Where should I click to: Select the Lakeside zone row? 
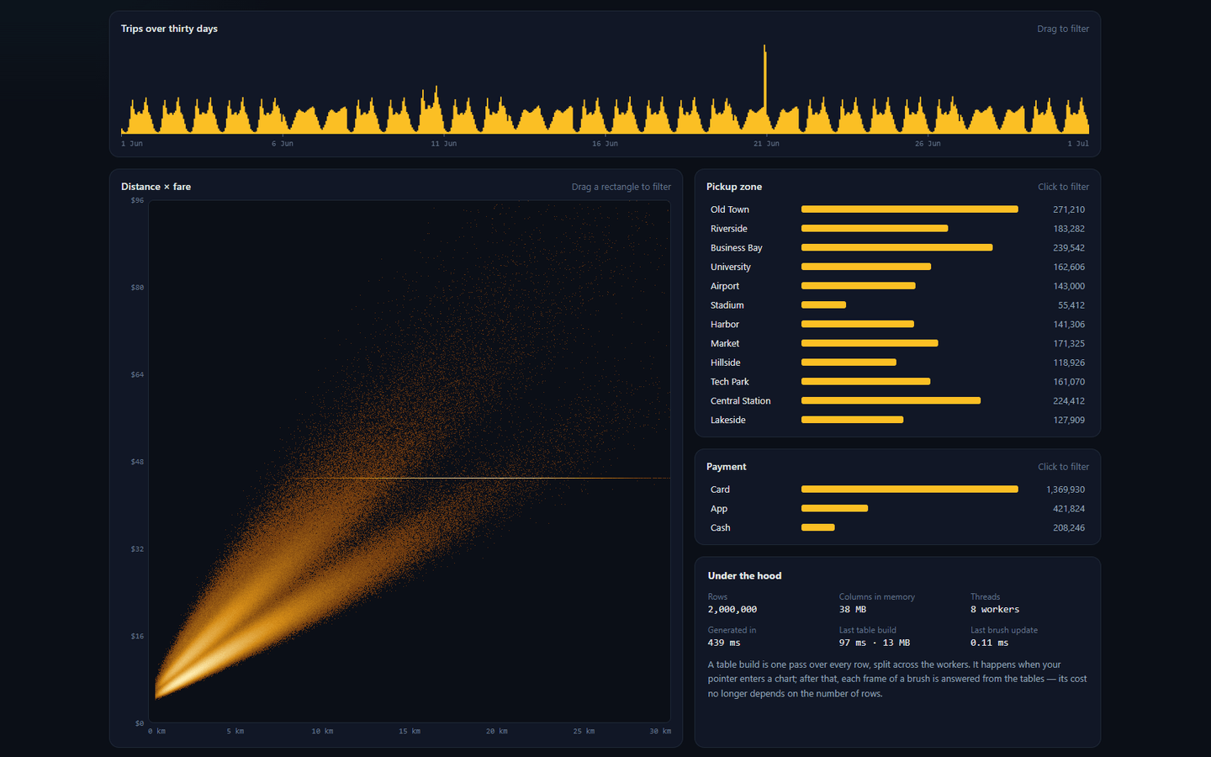coord(897,420)
